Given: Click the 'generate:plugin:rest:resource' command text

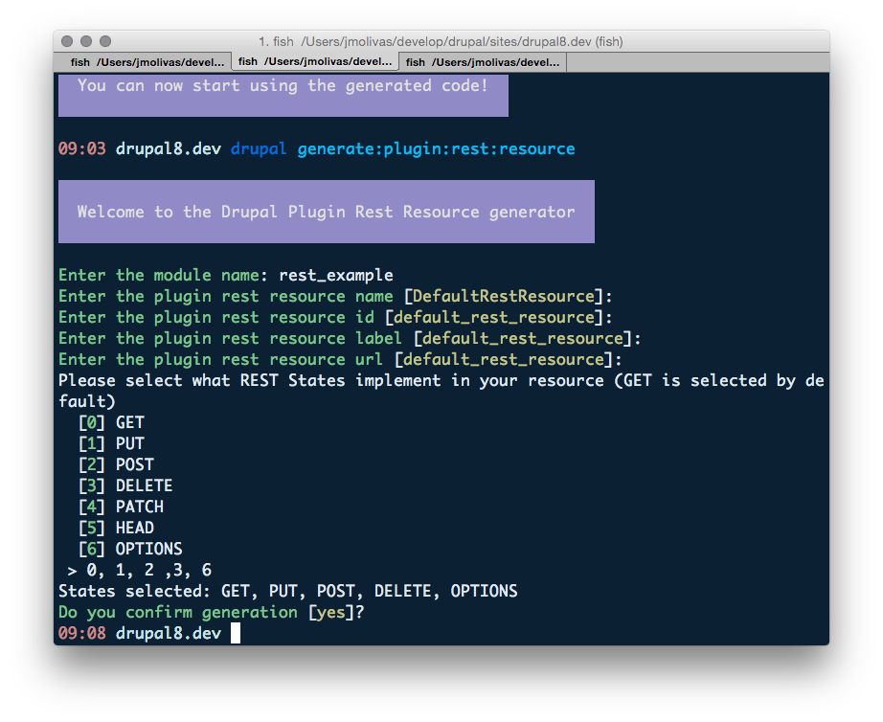Looking at the screenshot, I should (436, 149).
